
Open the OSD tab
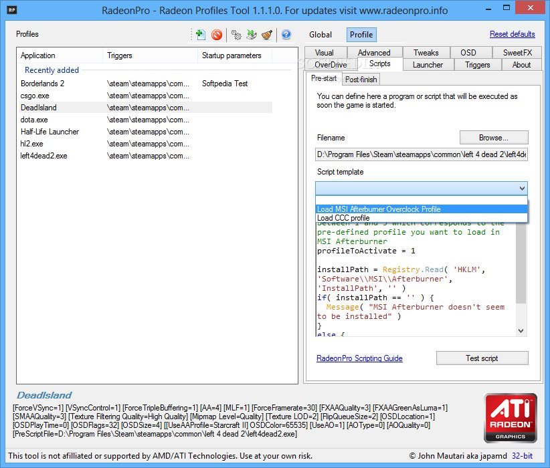pos(468,53)
